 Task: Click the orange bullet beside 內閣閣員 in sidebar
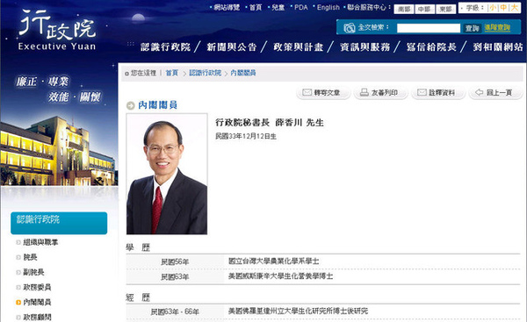(x=18, y=302)
